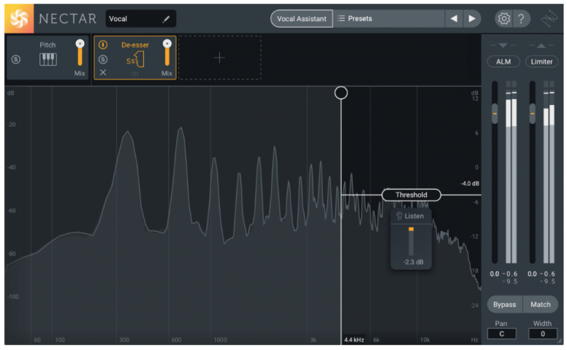The height and width of the screenshot is (350, 567).
Task: Click the Threshold handle
Action: pos(411,195)
